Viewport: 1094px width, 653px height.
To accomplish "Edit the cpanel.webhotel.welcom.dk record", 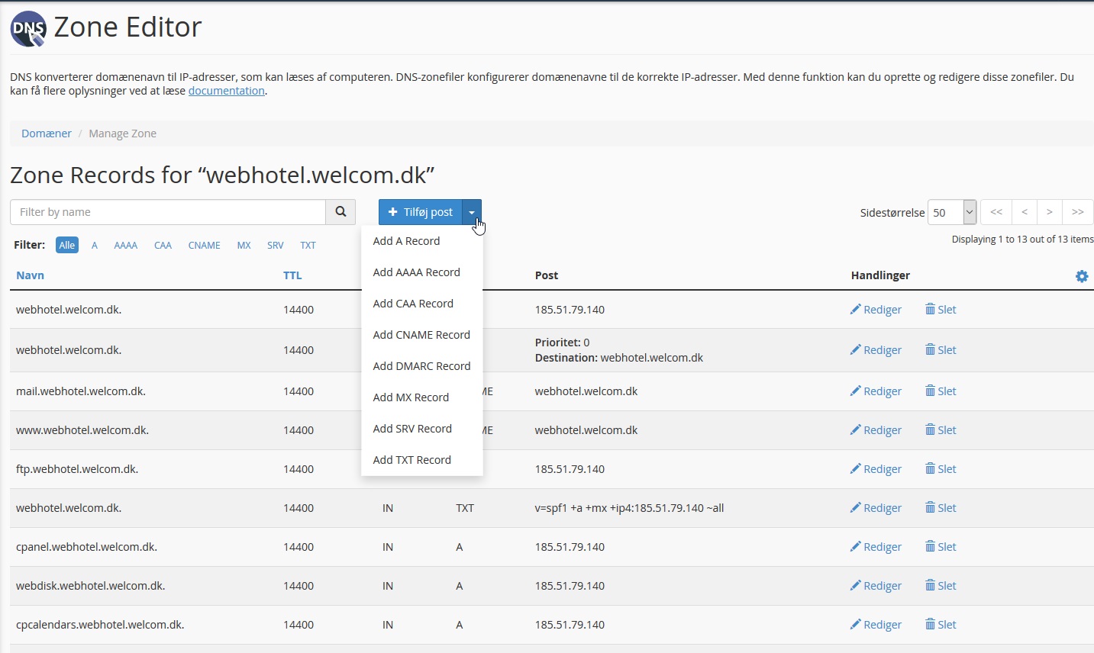I will (x=876, y=547).
